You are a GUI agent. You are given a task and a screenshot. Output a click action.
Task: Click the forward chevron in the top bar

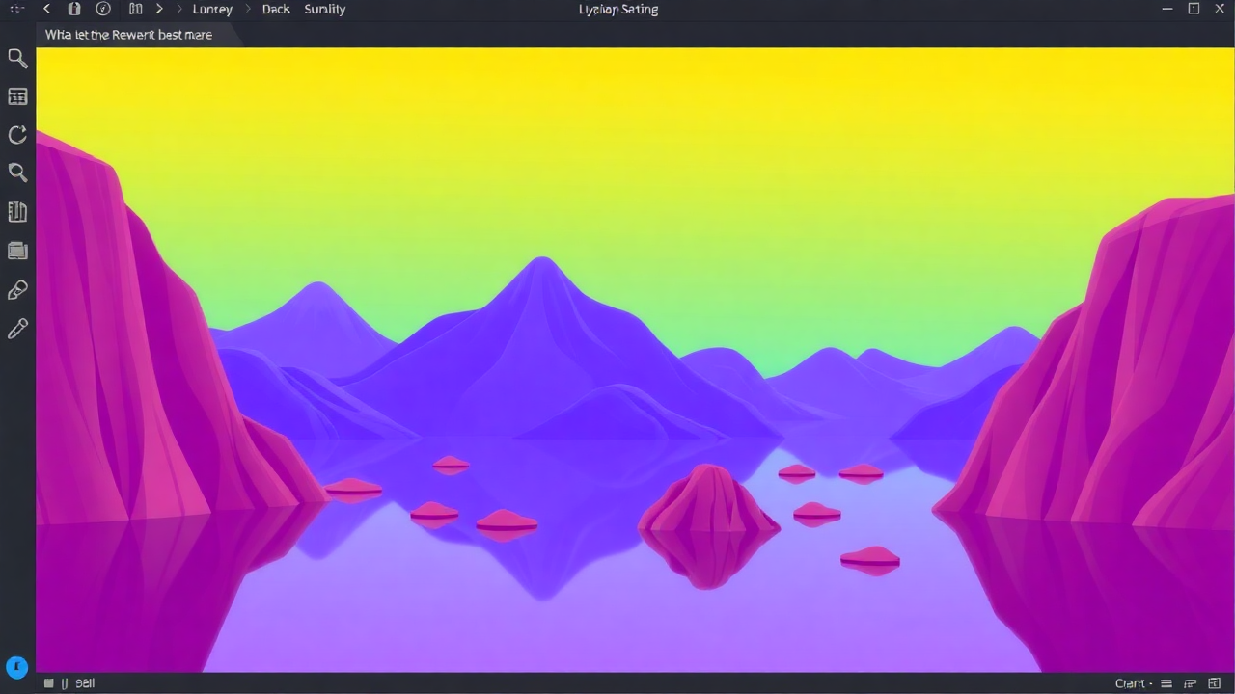click(x=159, y=9)
